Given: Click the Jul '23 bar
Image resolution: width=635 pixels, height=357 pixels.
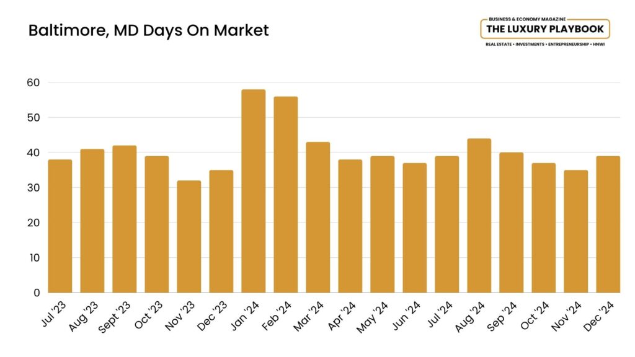Looking at the screenshot, I should [60, 226].
